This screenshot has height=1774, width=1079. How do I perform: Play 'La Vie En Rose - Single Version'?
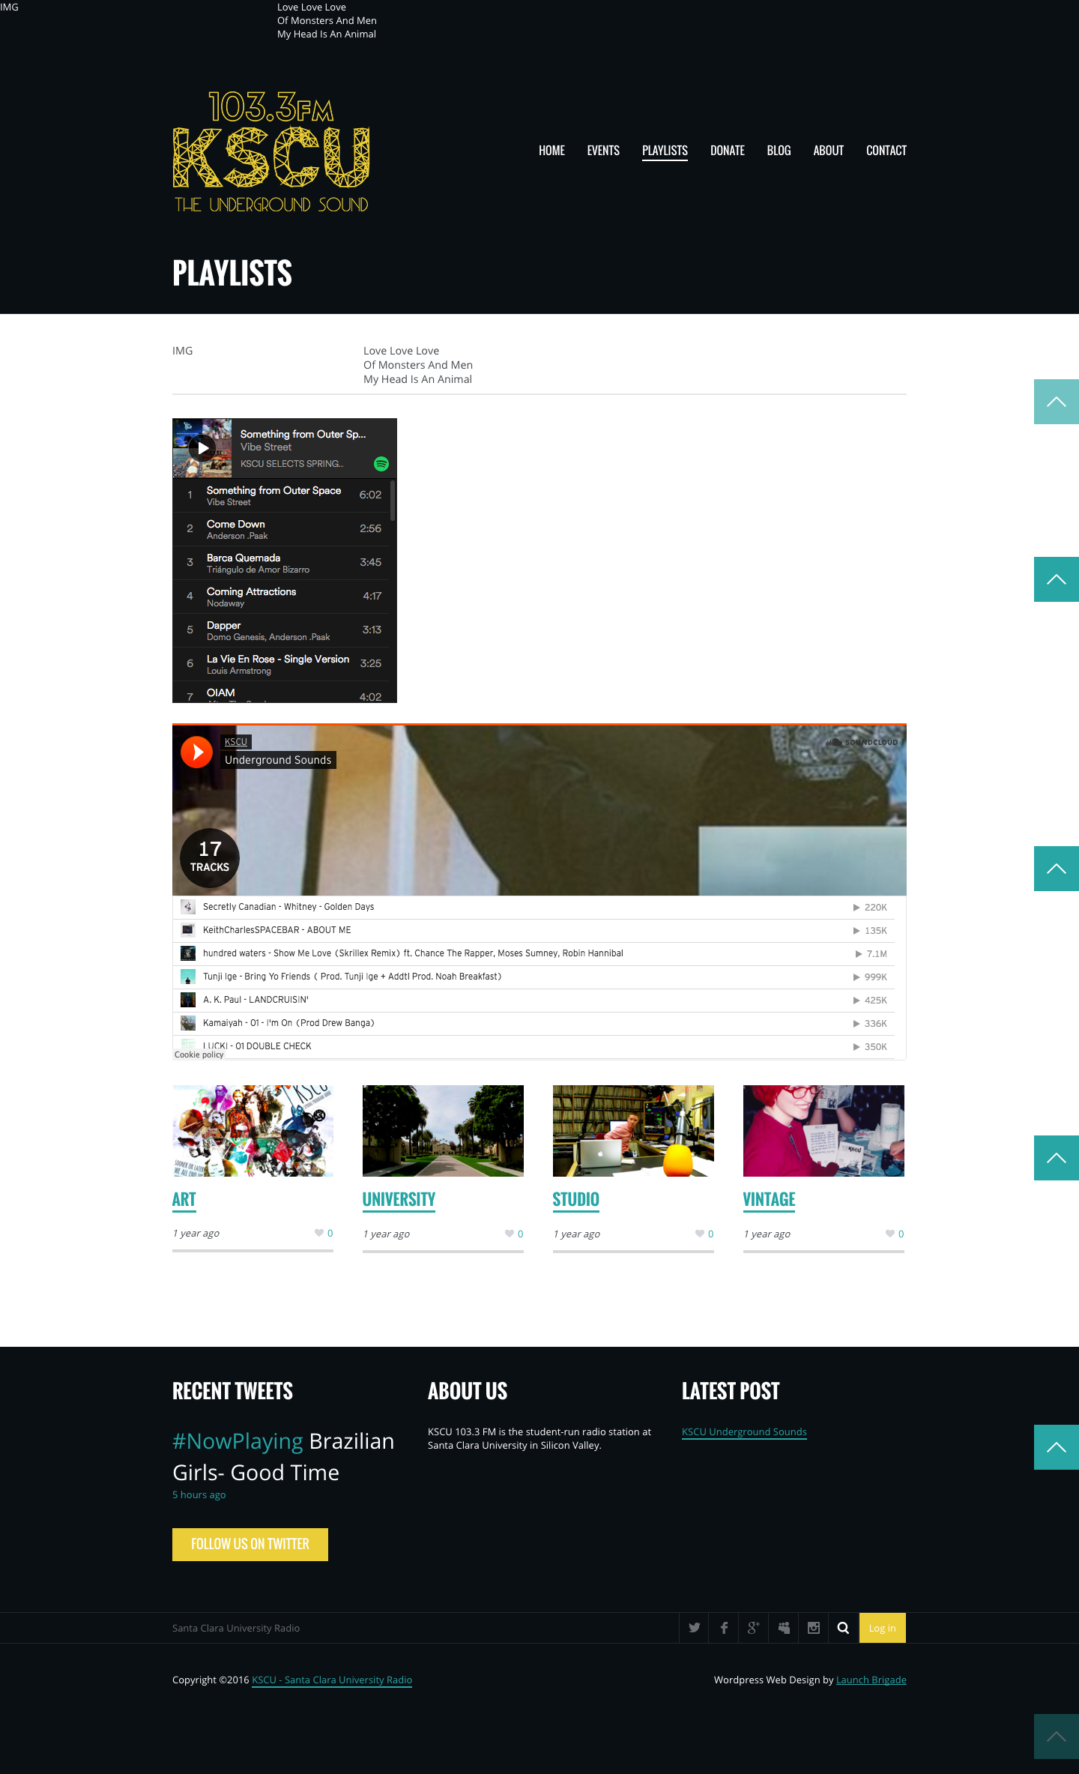(x=281, y=664)
